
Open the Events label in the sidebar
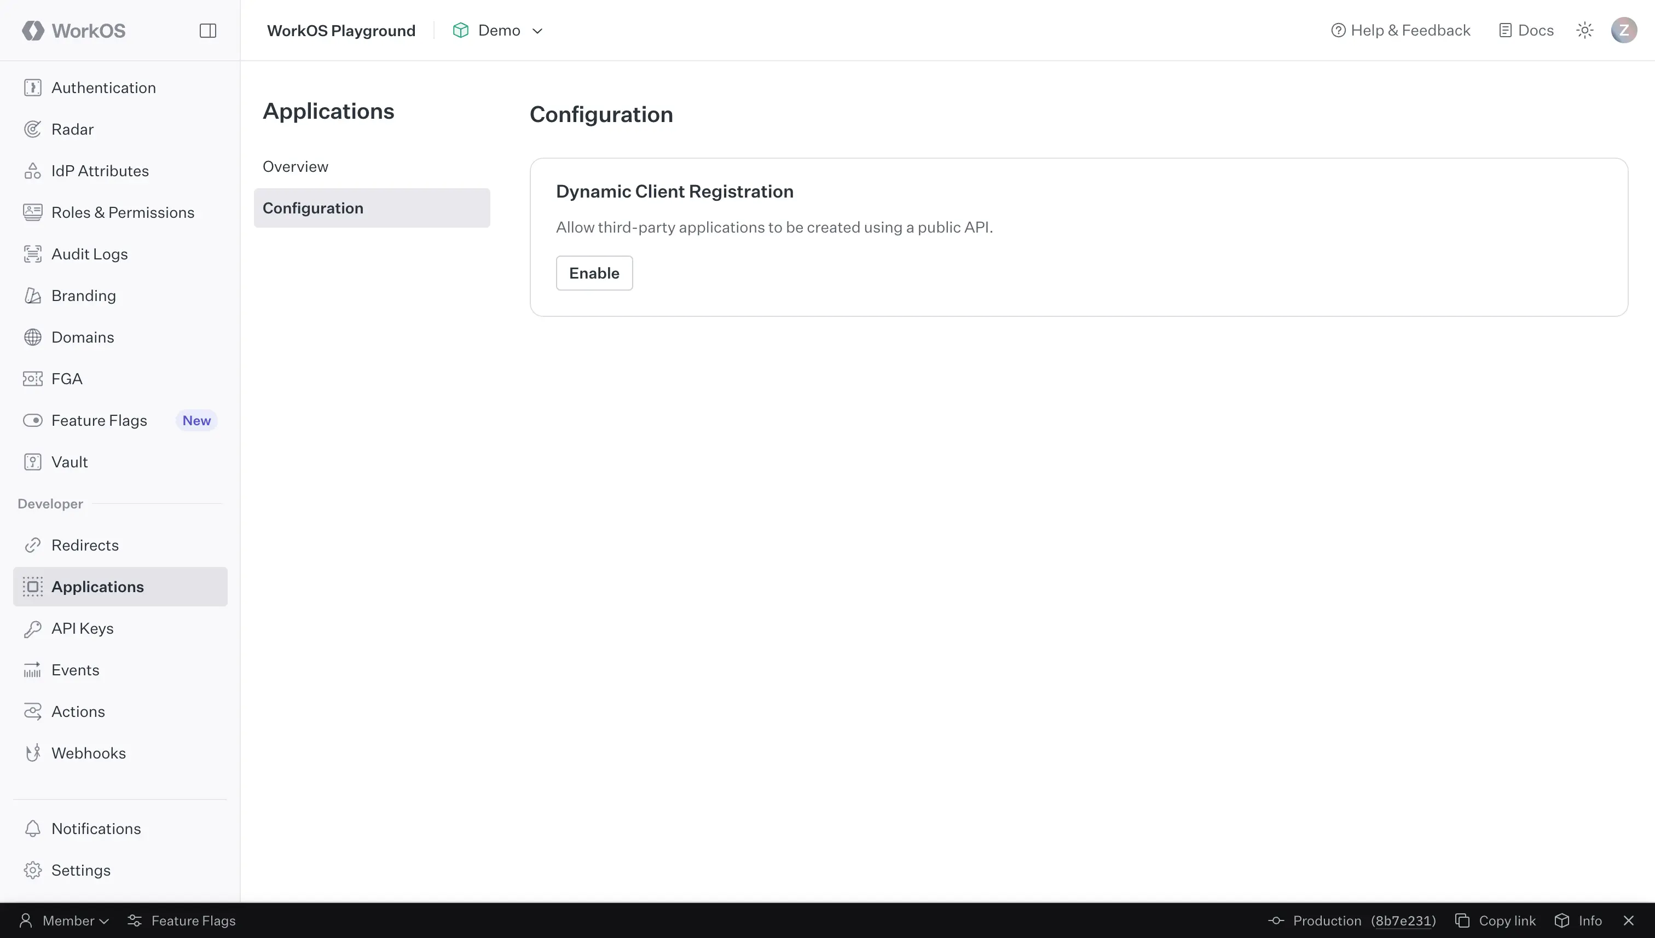[76, 670]
